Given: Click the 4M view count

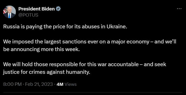Looking at the screenshot, I should 60,84.
